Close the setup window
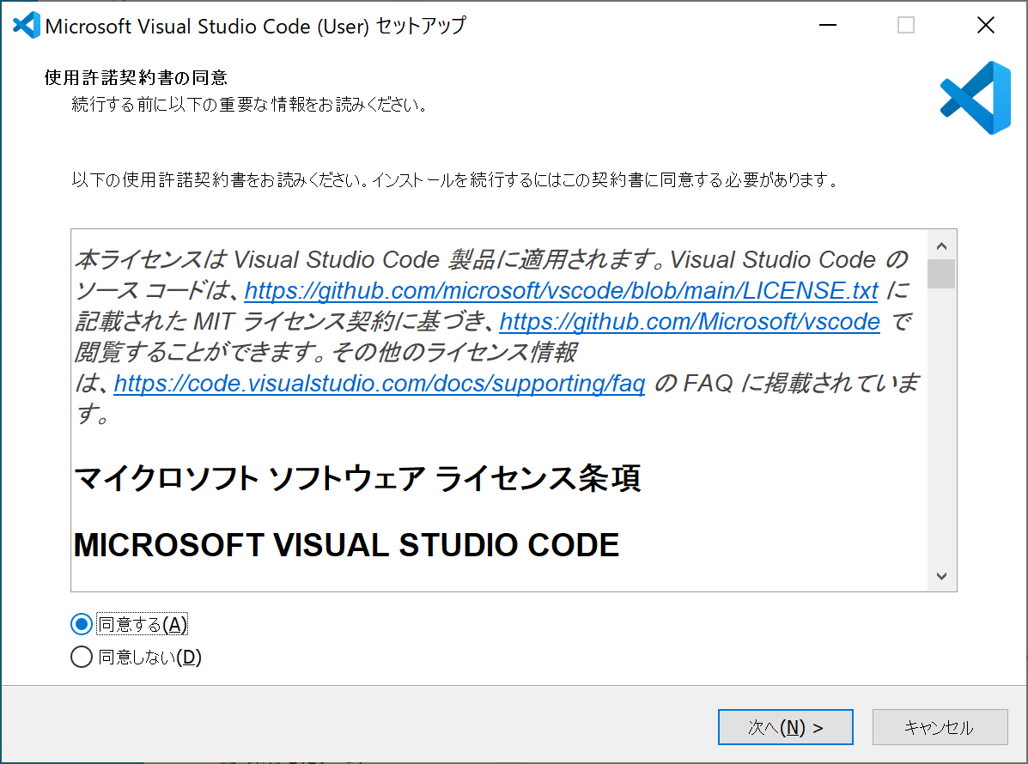 point(985,25)
